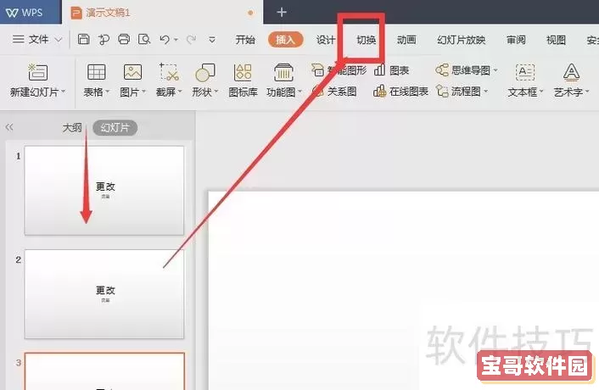
Task: Click the 形状 shapes icon
Action: click(x=205, y=72)
